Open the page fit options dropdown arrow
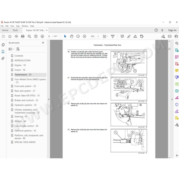Screen dimensions: 179x179 [107, 36]
